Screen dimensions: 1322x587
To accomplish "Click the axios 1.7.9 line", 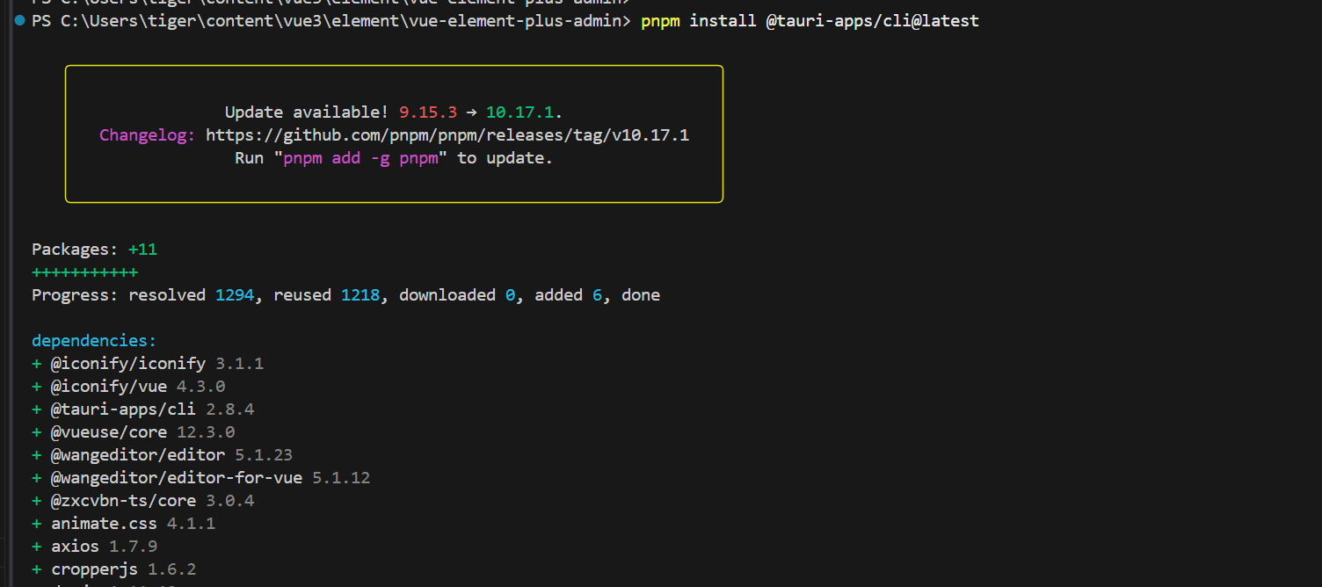I will tap(95, 547).
